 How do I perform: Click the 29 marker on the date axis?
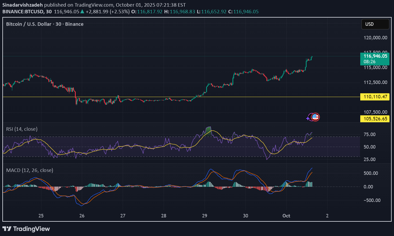click(205, 216)
